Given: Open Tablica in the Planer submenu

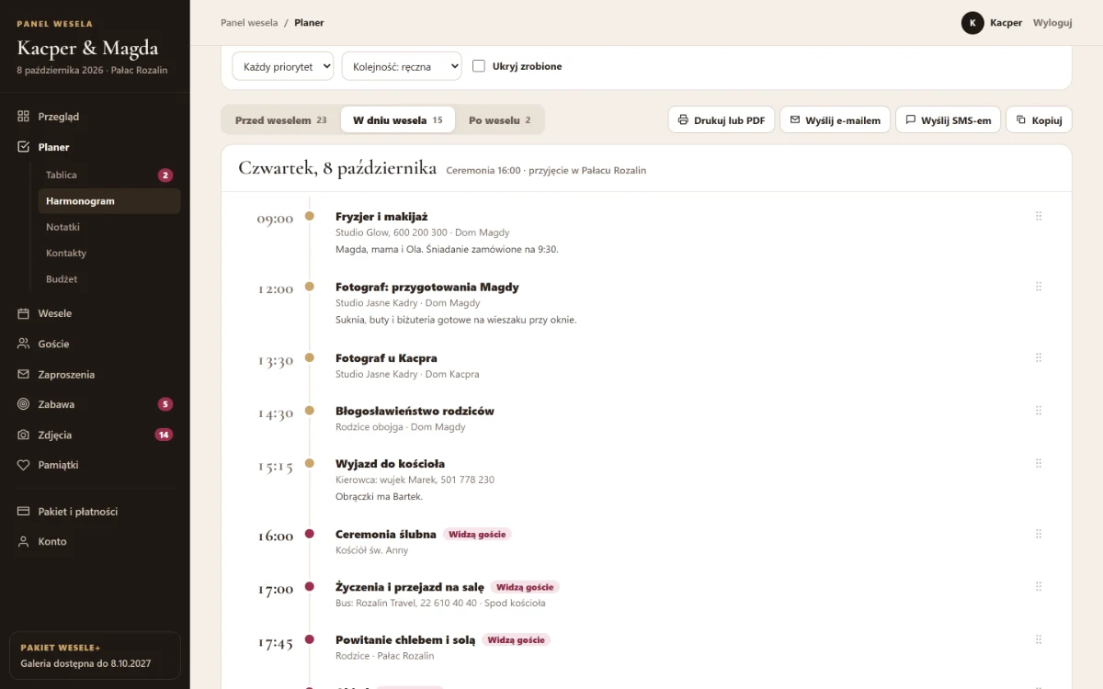Looking at the screenshot, I should [x=109, y=175].
